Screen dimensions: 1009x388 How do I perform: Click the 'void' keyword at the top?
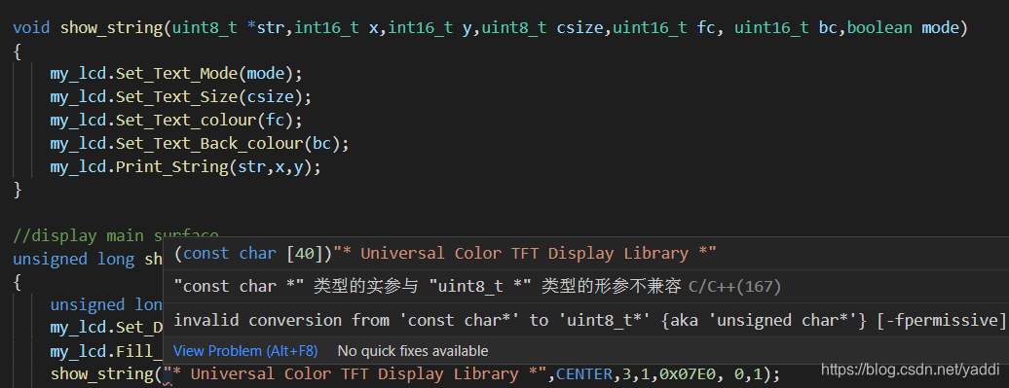click(x=31, y=28)
